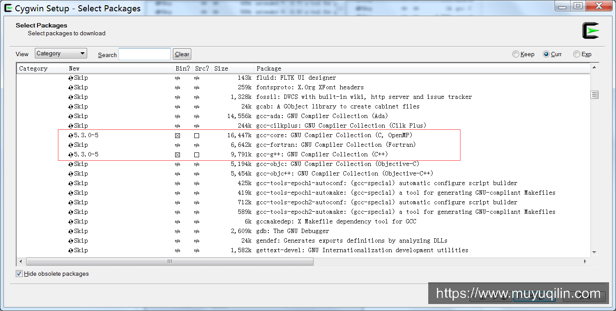
Task: Click the 6,642k size cell
Action: [x=241, y=145]
